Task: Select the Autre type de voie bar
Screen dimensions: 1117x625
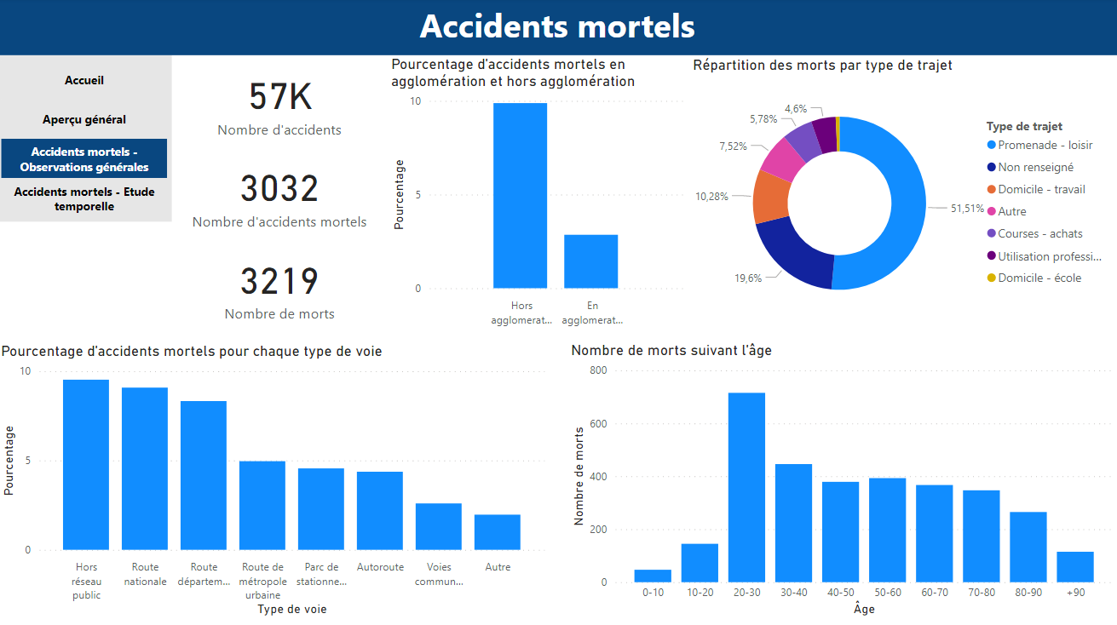Action: 498,532
